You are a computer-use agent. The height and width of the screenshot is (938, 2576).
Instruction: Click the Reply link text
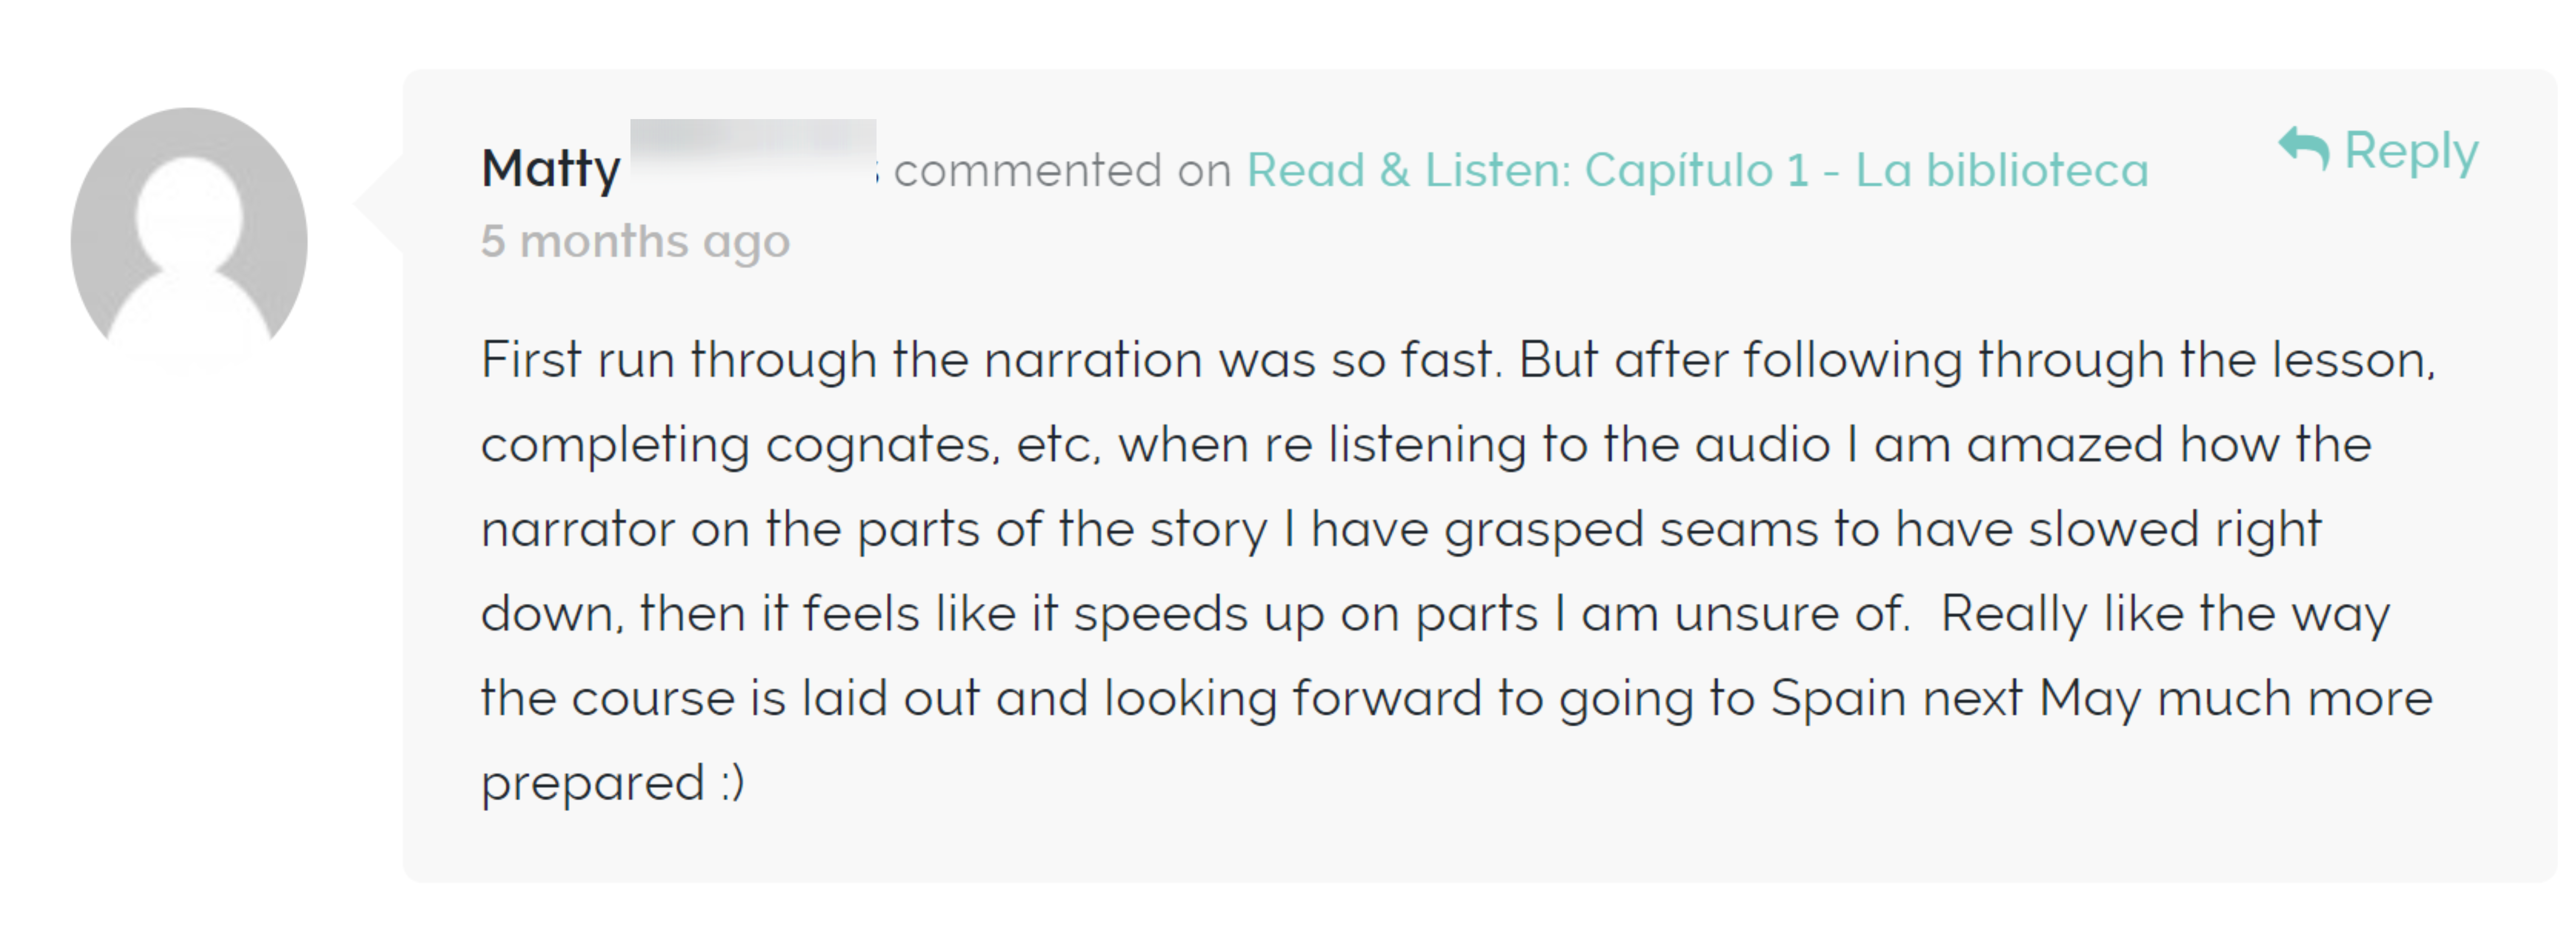tap(2411, 152)
